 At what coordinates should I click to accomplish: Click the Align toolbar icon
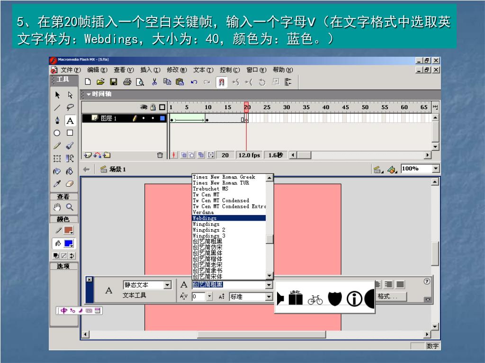[x=288, y=82]
